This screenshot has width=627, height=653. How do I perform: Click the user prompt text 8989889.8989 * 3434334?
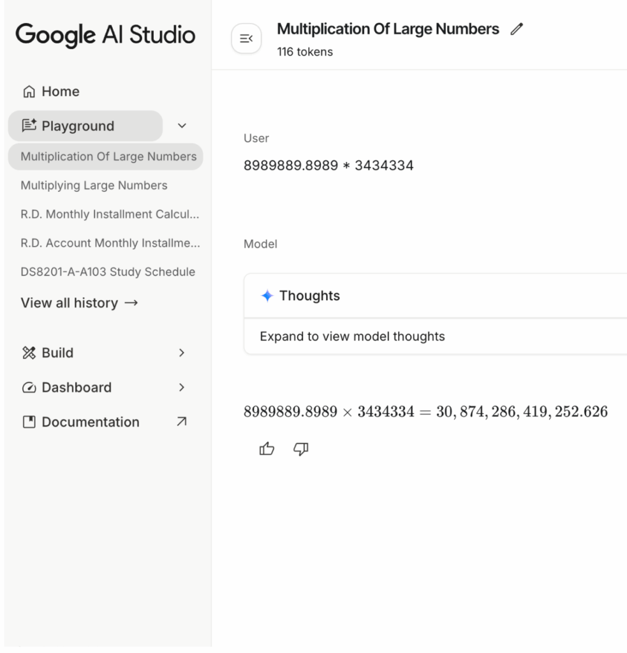tap(328, 166)
